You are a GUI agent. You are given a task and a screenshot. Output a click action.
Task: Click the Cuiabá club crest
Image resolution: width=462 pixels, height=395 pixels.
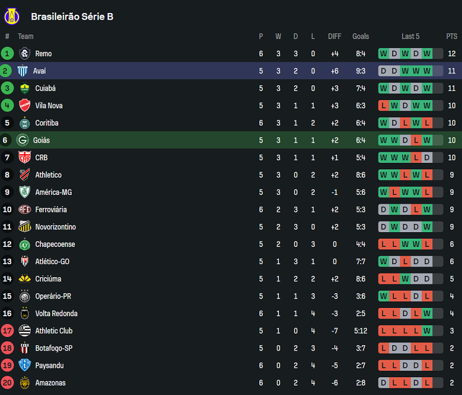[24, 88]
